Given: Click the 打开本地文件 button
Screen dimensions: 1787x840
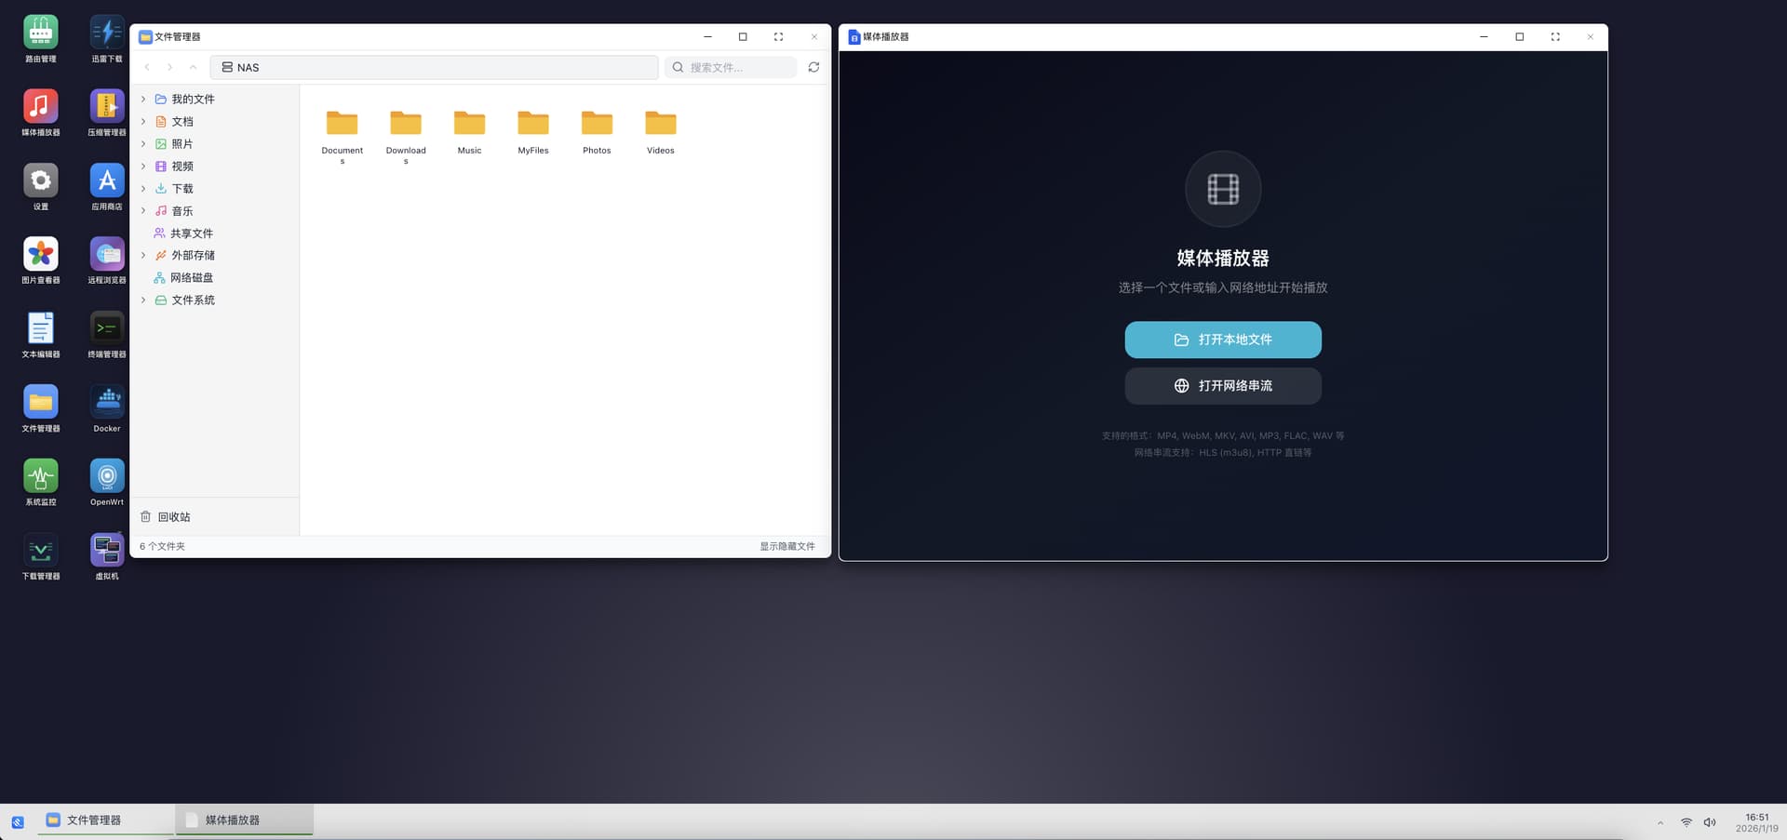Looking at the screenshot, I should [x=1222, y=340].
